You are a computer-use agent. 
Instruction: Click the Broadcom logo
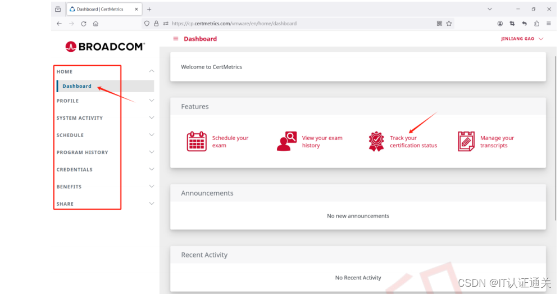pyautogui.click(x=105, y=47)
